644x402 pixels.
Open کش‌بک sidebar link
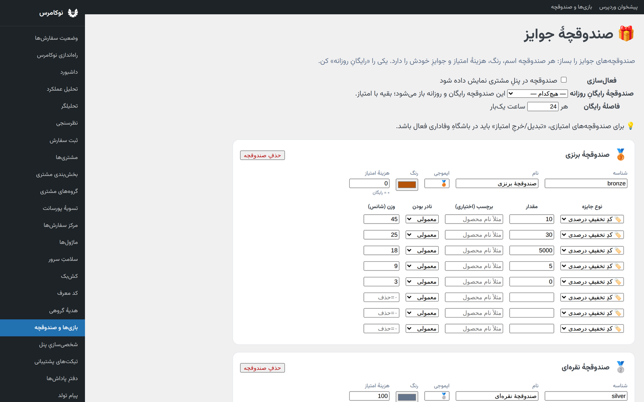[x=42, y=276]
